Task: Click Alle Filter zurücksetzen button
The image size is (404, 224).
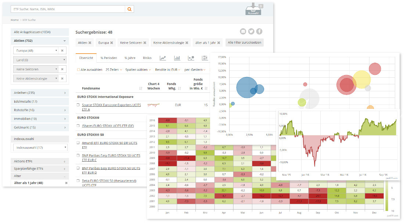Action: pyautogui.click(x=244, y=43)
